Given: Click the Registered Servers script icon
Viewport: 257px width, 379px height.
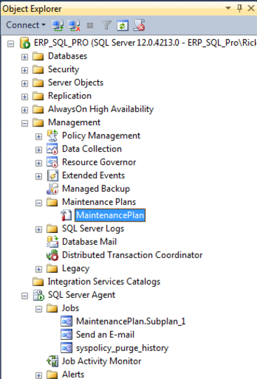Looking at the screenshot, I should coord(139,25).
